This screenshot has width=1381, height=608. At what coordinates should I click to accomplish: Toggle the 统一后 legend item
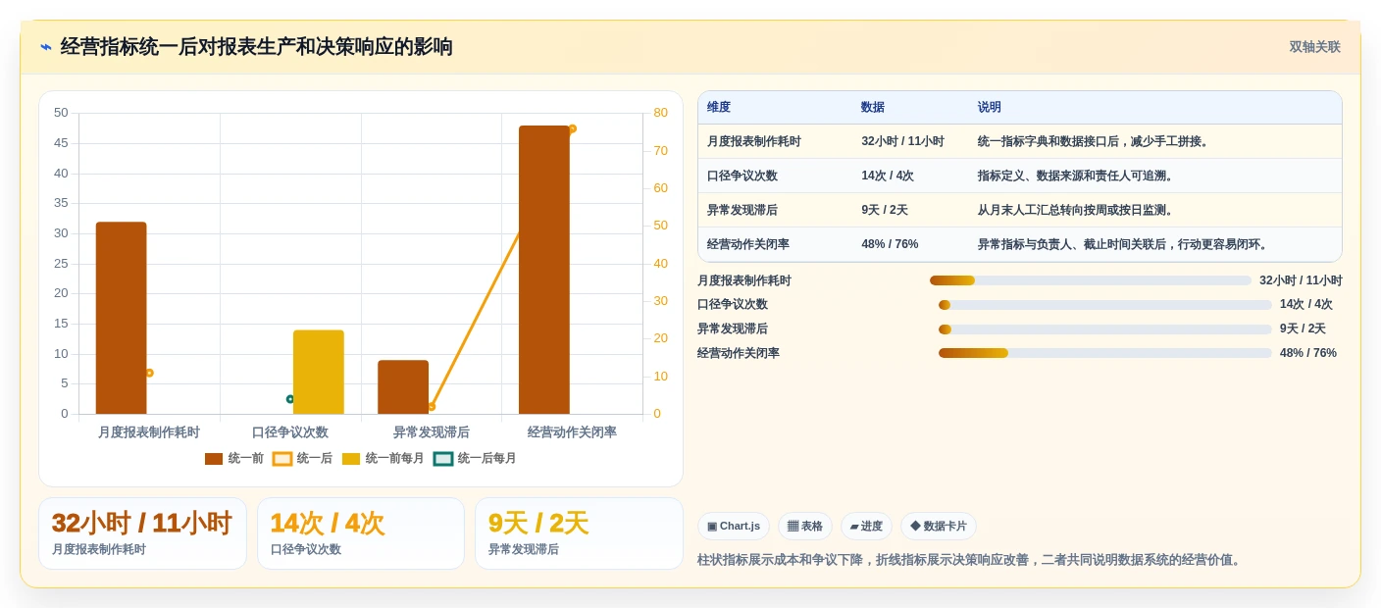(x=302, y=458)
